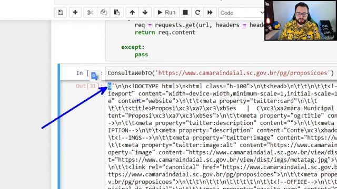Restart the kernel with circular arrow icon

tap(197, 13)
